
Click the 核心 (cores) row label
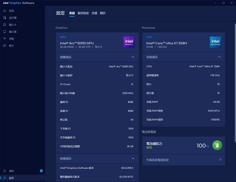pyautogui.click(x=149, y=84)
